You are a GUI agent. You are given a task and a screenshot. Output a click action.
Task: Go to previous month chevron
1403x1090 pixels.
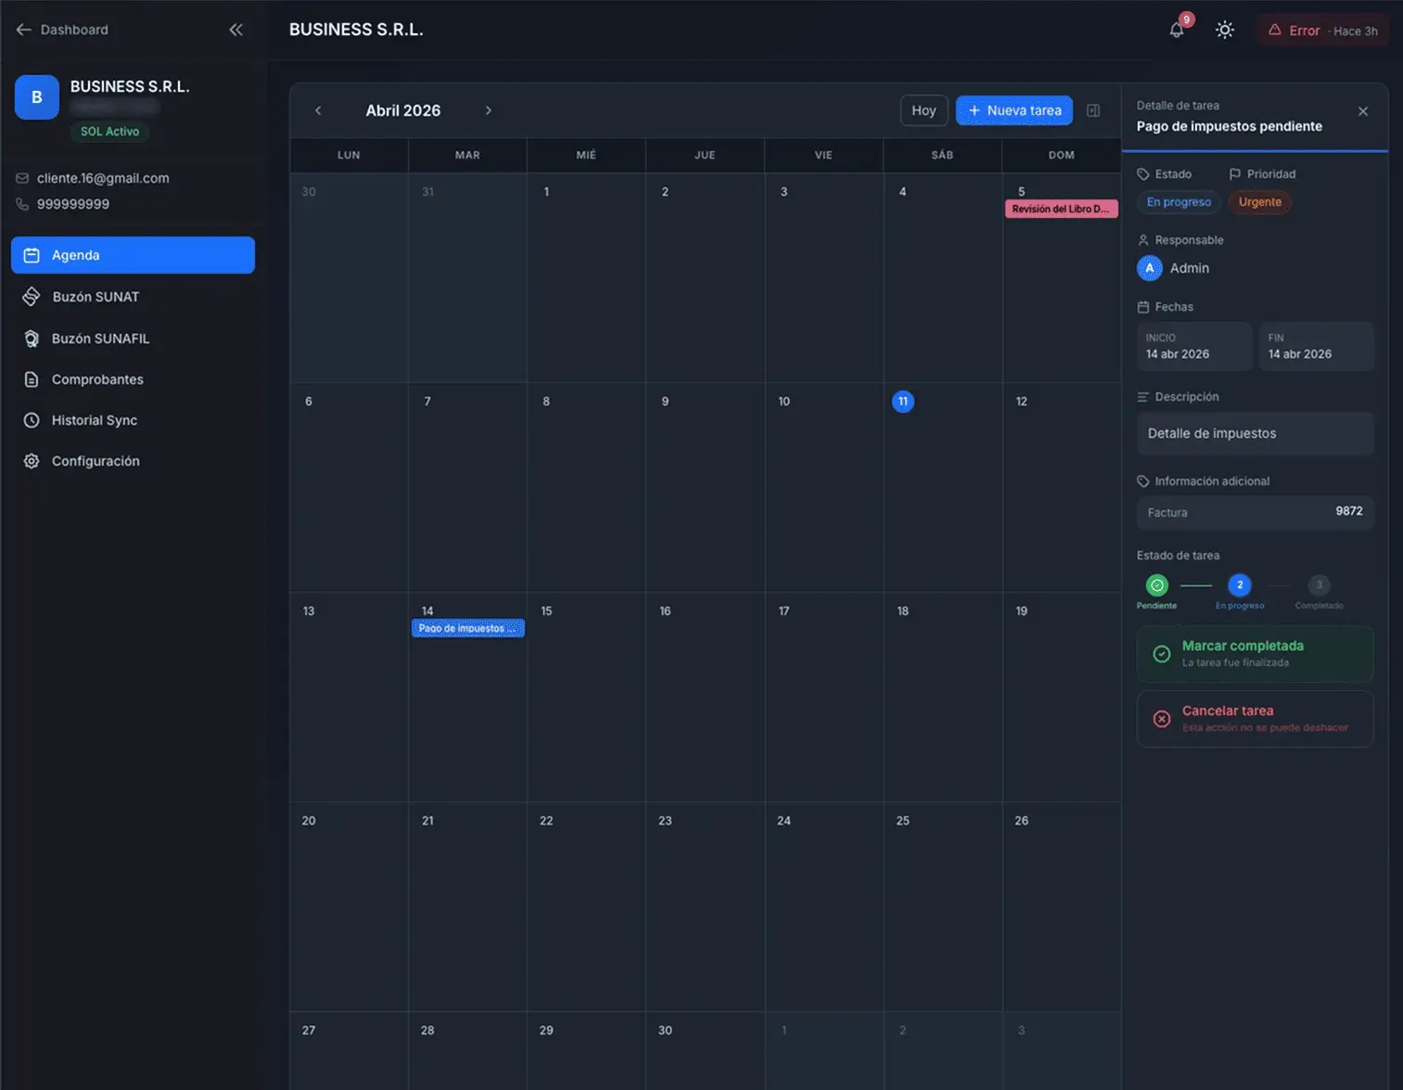[x=318, y=110]
